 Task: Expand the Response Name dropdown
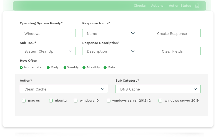pos(110,33)
